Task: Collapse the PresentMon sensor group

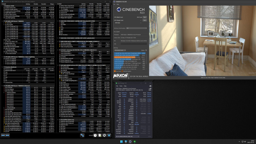Action: [x=58, y=120]
